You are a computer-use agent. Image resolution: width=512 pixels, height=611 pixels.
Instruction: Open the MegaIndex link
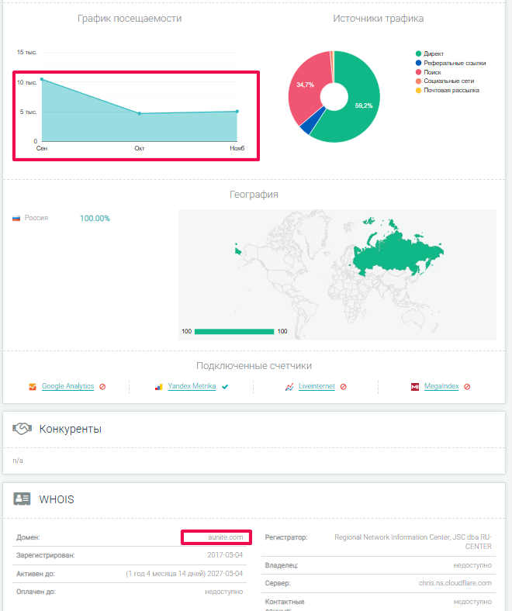(441, 386)
